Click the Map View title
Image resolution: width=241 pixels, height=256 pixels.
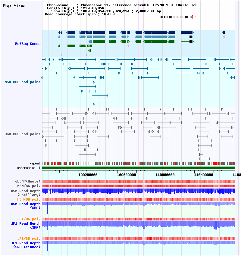point(14,5)
